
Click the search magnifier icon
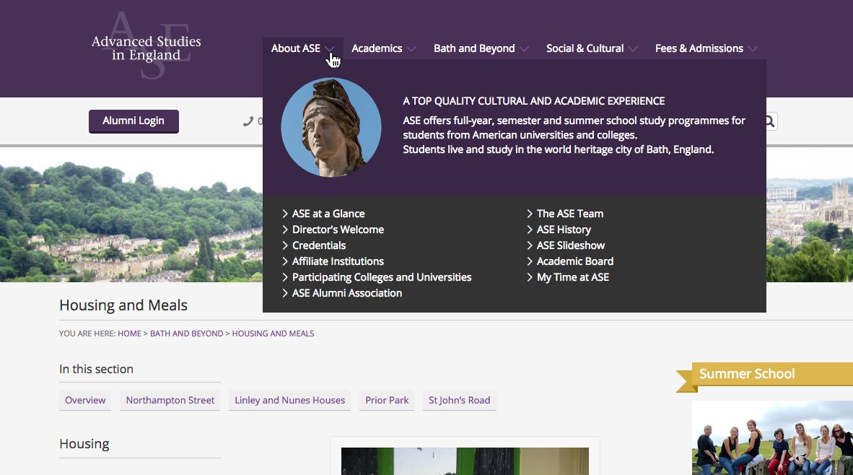pyautogui.click(x=769, y=121)
